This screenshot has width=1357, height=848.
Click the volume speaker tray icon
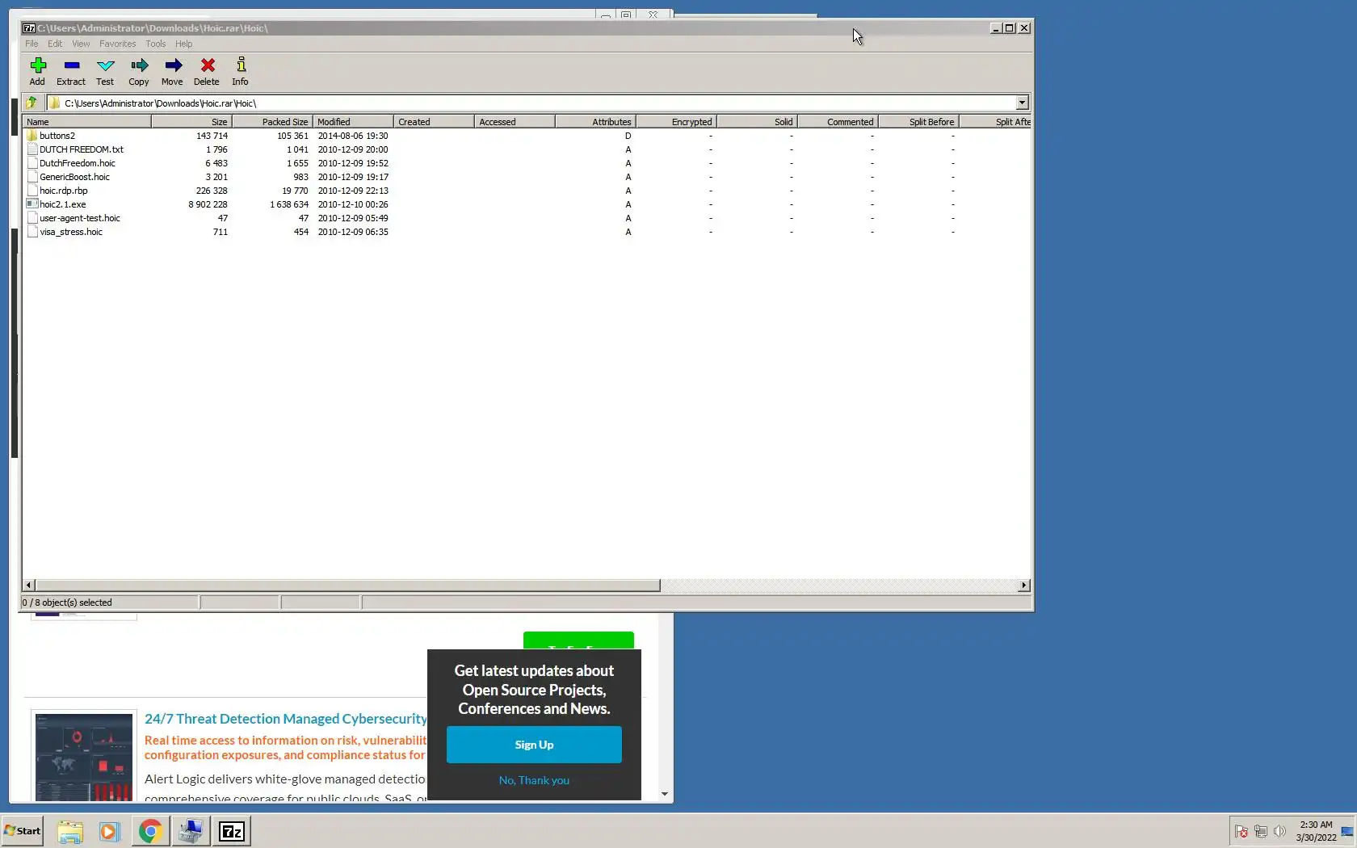pyautogui.click(x=1279, y=831)
